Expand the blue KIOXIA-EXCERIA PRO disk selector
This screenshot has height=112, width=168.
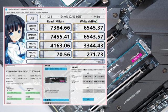tap(56, 69)
